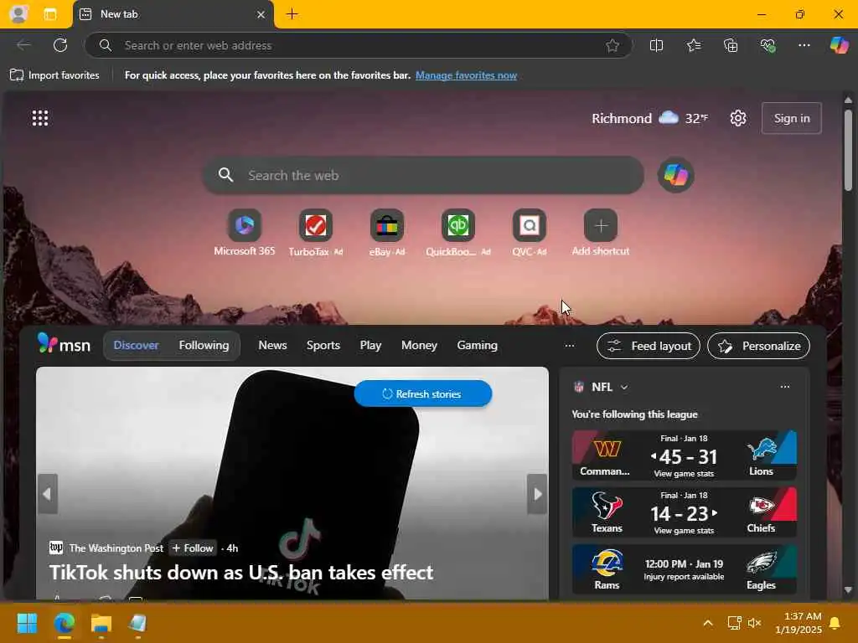858x643 pixels.
Task: Open the Microsoft 365 shortcut
Action: [244, 233]
